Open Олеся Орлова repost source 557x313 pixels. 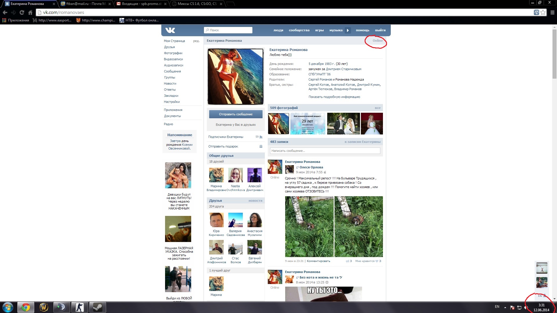tap(311, 167)
